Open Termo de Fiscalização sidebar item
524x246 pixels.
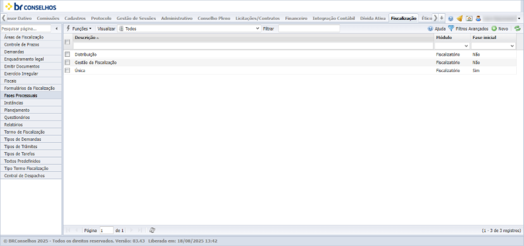pos(31,132)
